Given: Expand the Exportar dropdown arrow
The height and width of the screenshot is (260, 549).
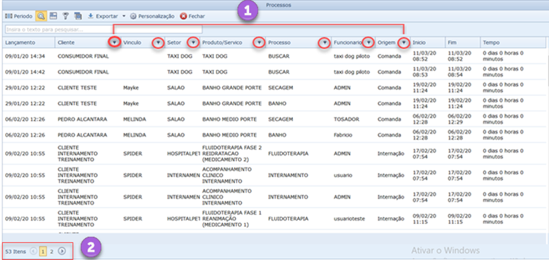Looking at the screenshot, I should tap(124, 16).
